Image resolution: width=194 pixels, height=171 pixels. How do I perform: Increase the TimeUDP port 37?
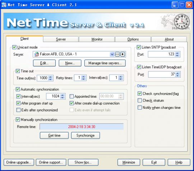pyautogui.click(x=177, y=73)
